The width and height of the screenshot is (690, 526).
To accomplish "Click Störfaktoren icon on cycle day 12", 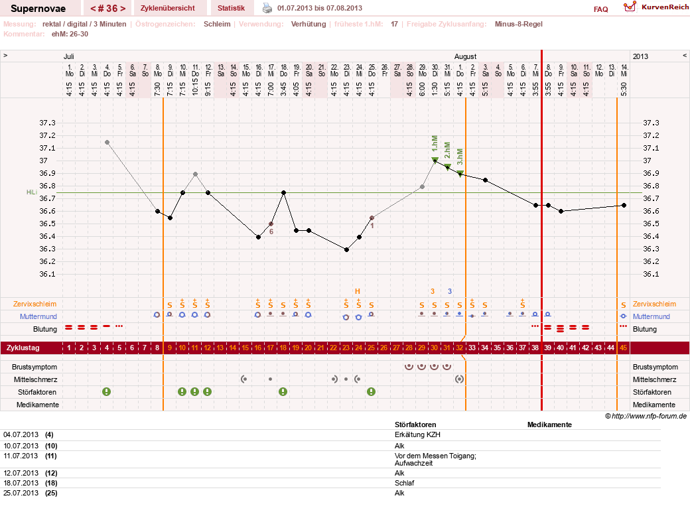I will pos(207,391).
